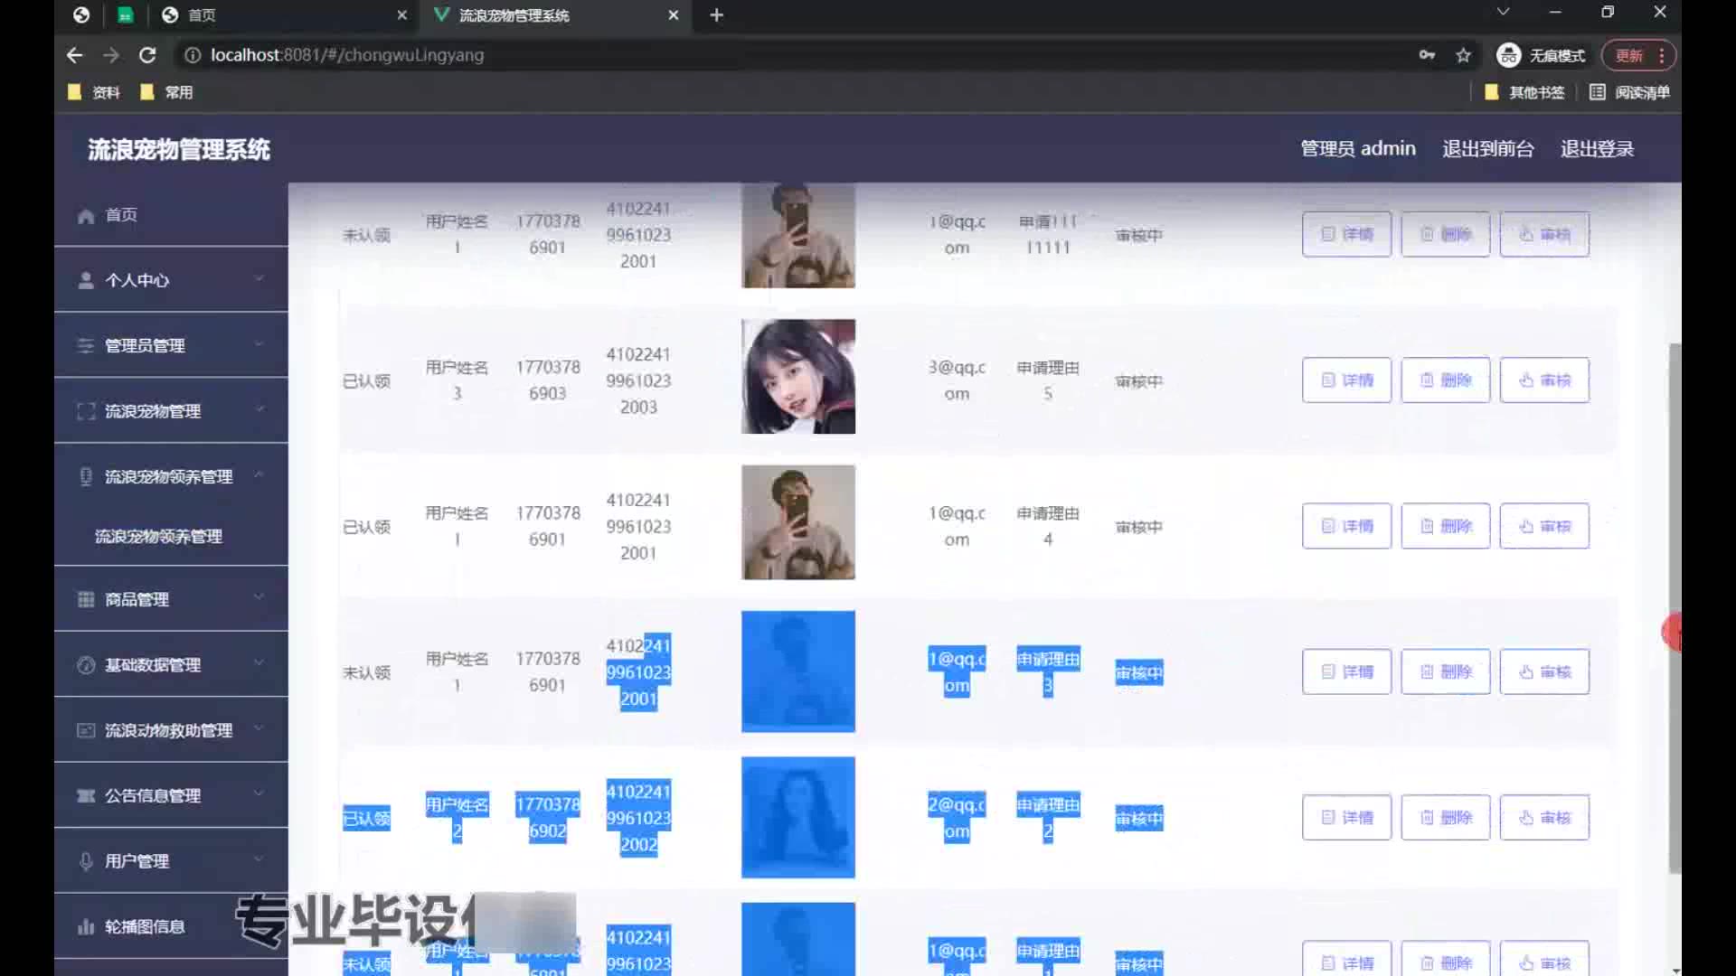
Task: Expand 用户管理 sidebar menu
Action: pos(171,861)
